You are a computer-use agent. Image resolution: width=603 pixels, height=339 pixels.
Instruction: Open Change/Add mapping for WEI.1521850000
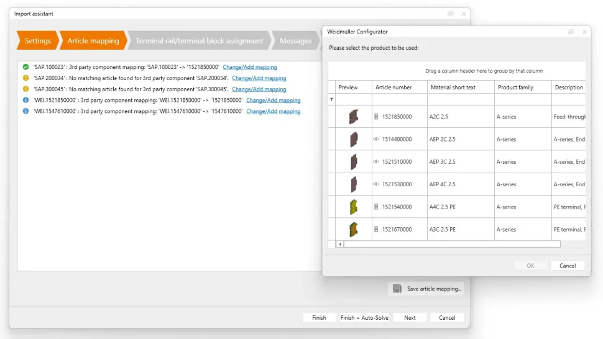click(x=273, y=100)
